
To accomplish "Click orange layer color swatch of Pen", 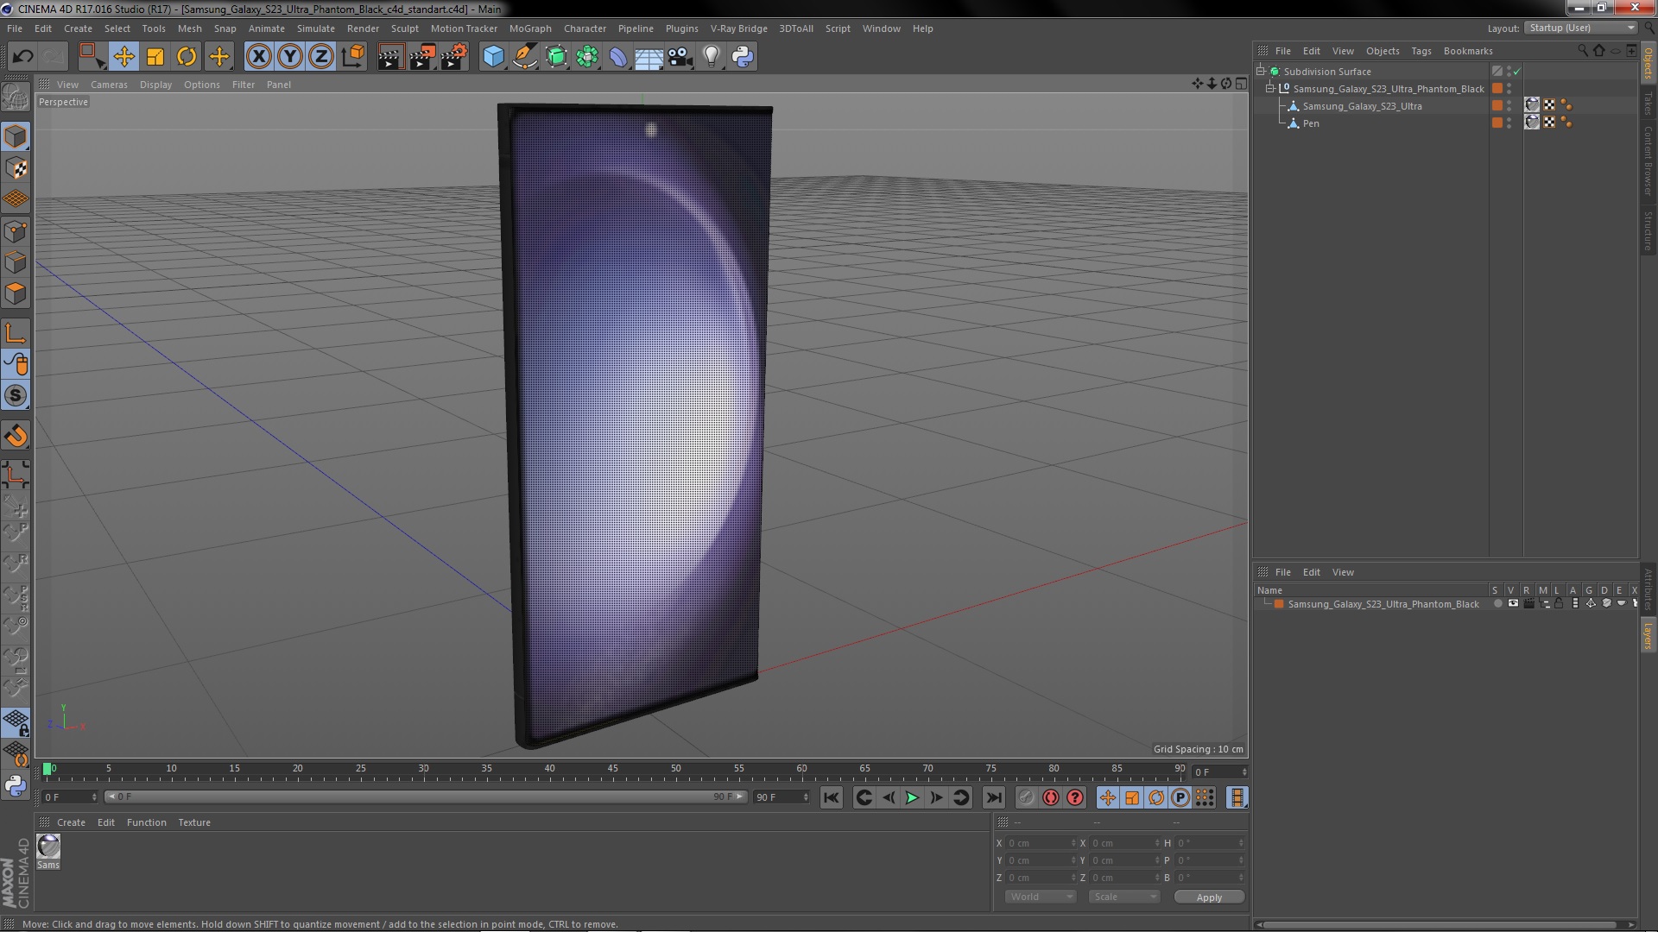I will pos(1497,123).
